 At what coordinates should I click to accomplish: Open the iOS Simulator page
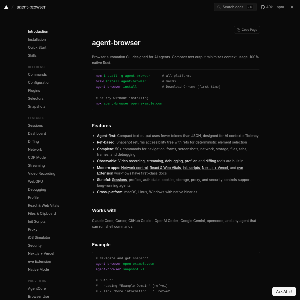pyautogui.click(x=39, y=237)
